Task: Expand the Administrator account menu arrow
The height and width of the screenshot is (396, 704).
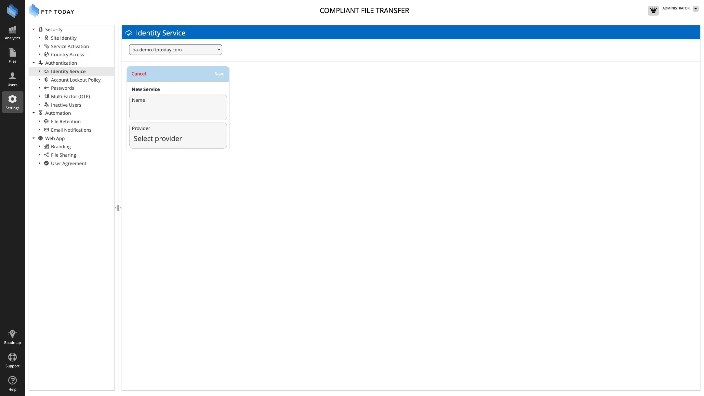Action: point(696,9)
